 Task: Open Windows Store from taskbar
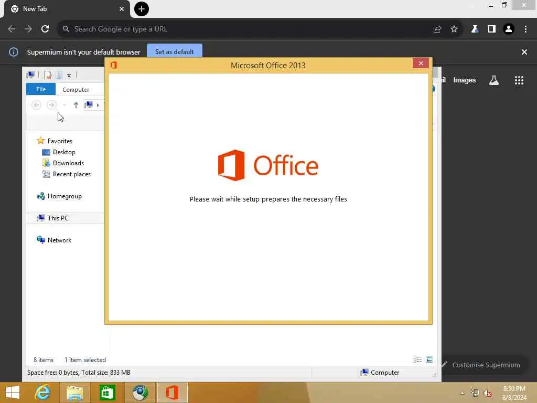(107, 393)
